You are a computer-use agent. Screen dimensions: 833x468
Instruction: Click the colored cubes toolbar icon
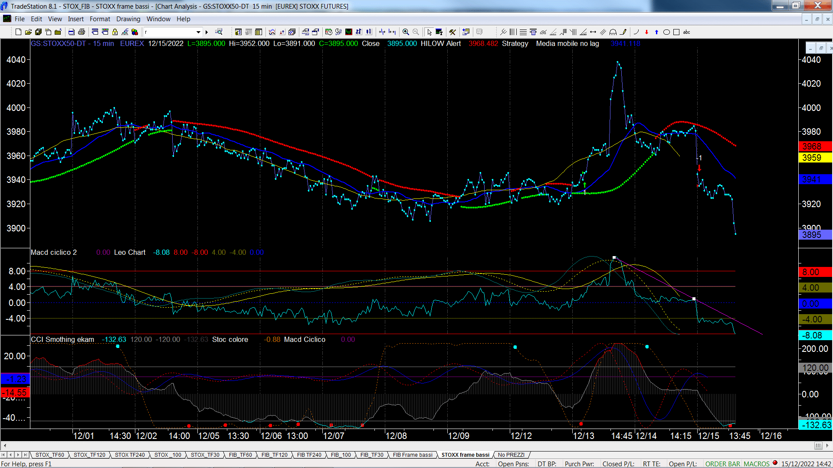point(134,32)
